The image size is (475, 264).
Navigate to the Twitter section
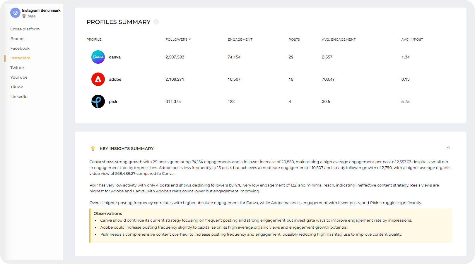point(17,68)
